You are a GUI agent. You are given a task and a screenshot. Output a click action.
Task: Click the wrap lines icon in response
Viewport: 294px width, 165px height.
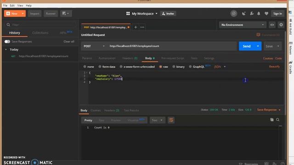171,120
